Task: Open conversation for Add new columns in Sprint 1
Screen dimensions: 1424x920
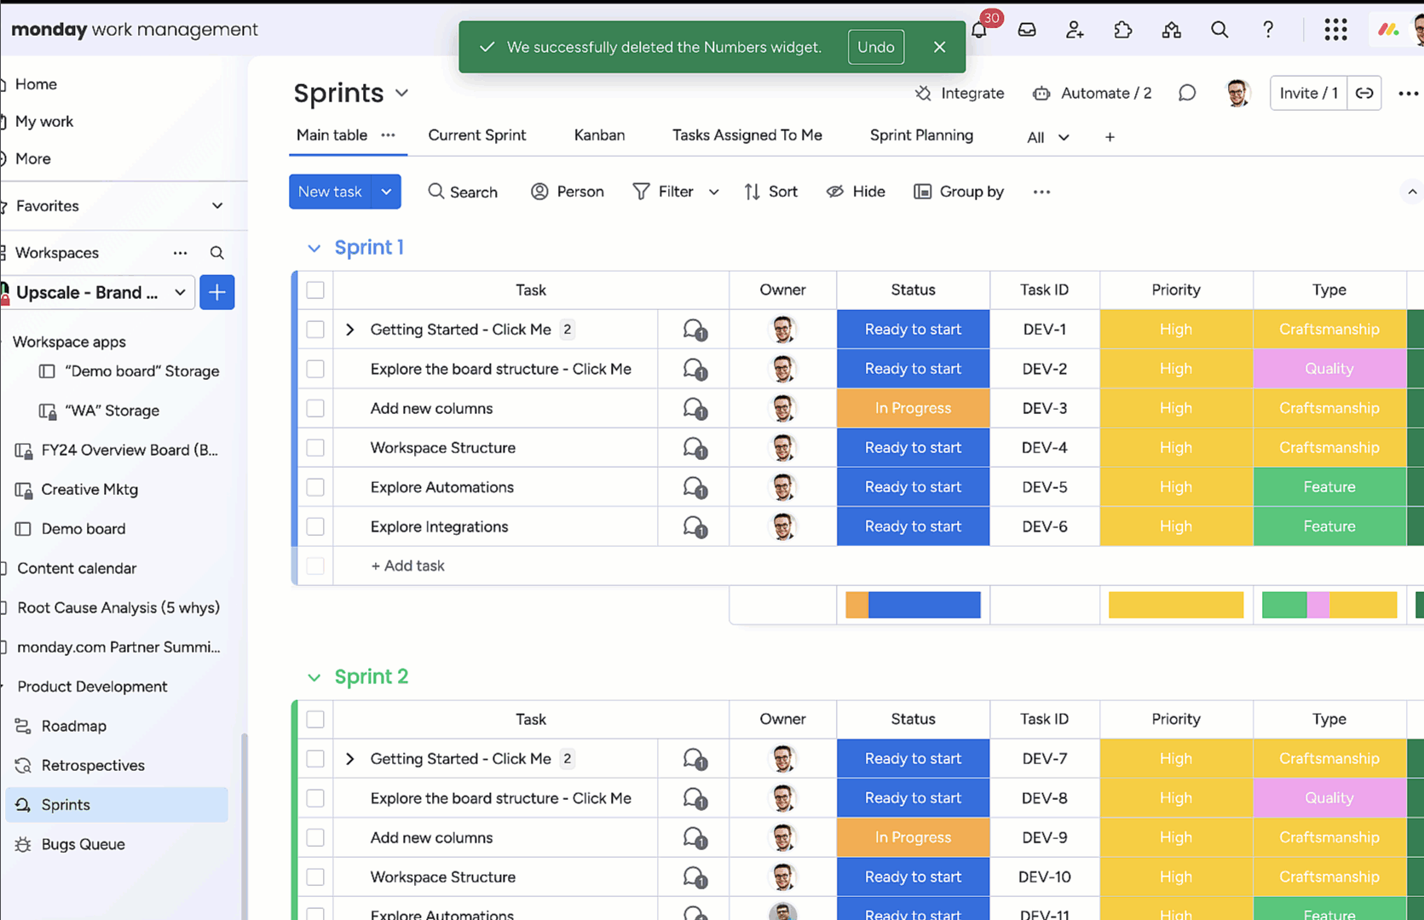Action: click(x=695, y=409)
